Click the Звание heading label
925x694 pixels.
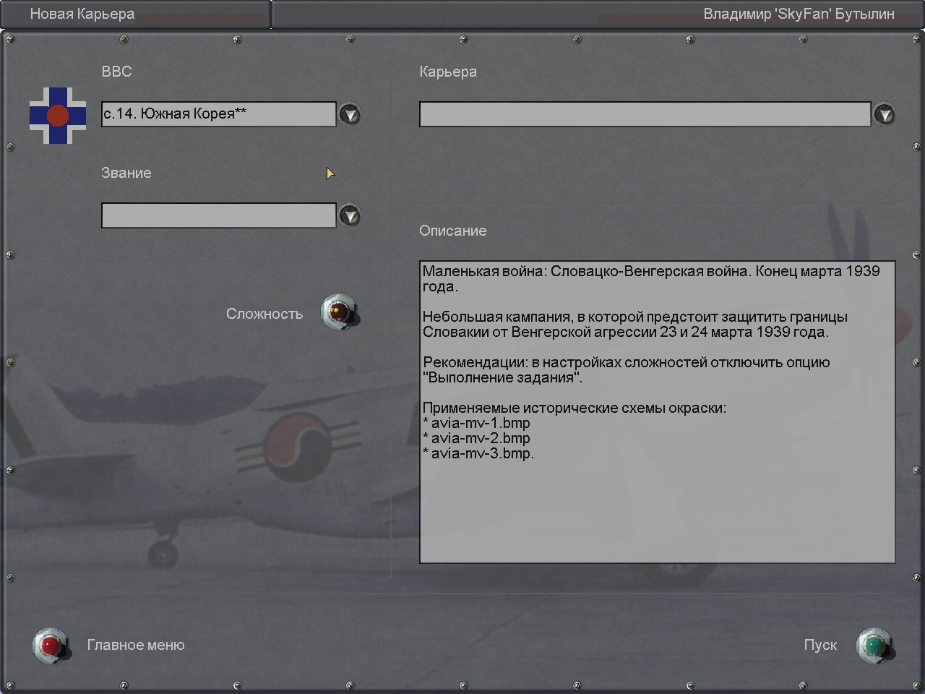(x=126, y=173)
